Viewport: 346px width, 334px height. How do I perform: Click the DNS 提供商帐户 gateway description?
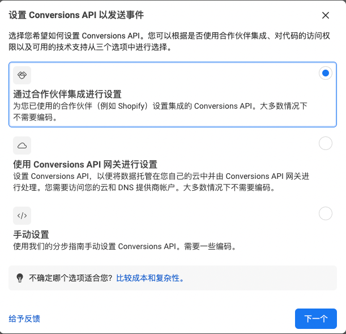(161, 182)
